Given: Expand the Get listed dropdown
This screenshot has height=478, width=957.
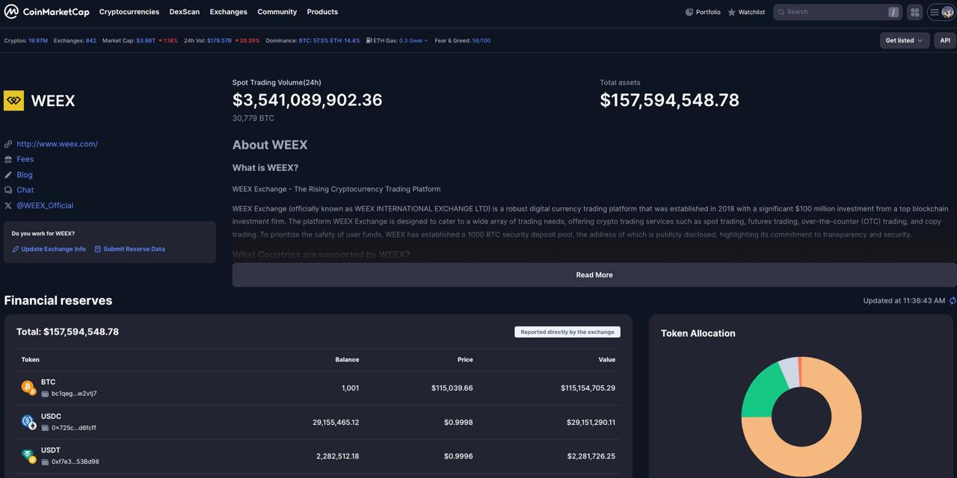Looking at the screenshot, I should (x=904, y=40).
